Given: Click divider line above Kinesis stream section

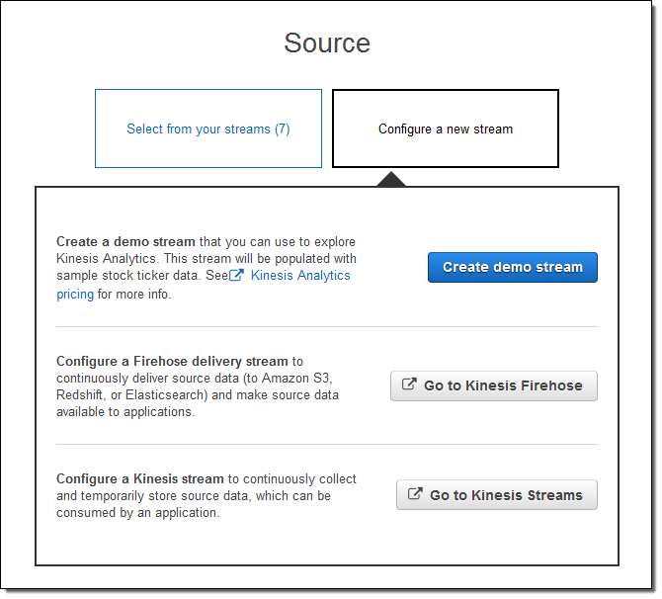Looking at the screenshot, I should pos(327,444).
